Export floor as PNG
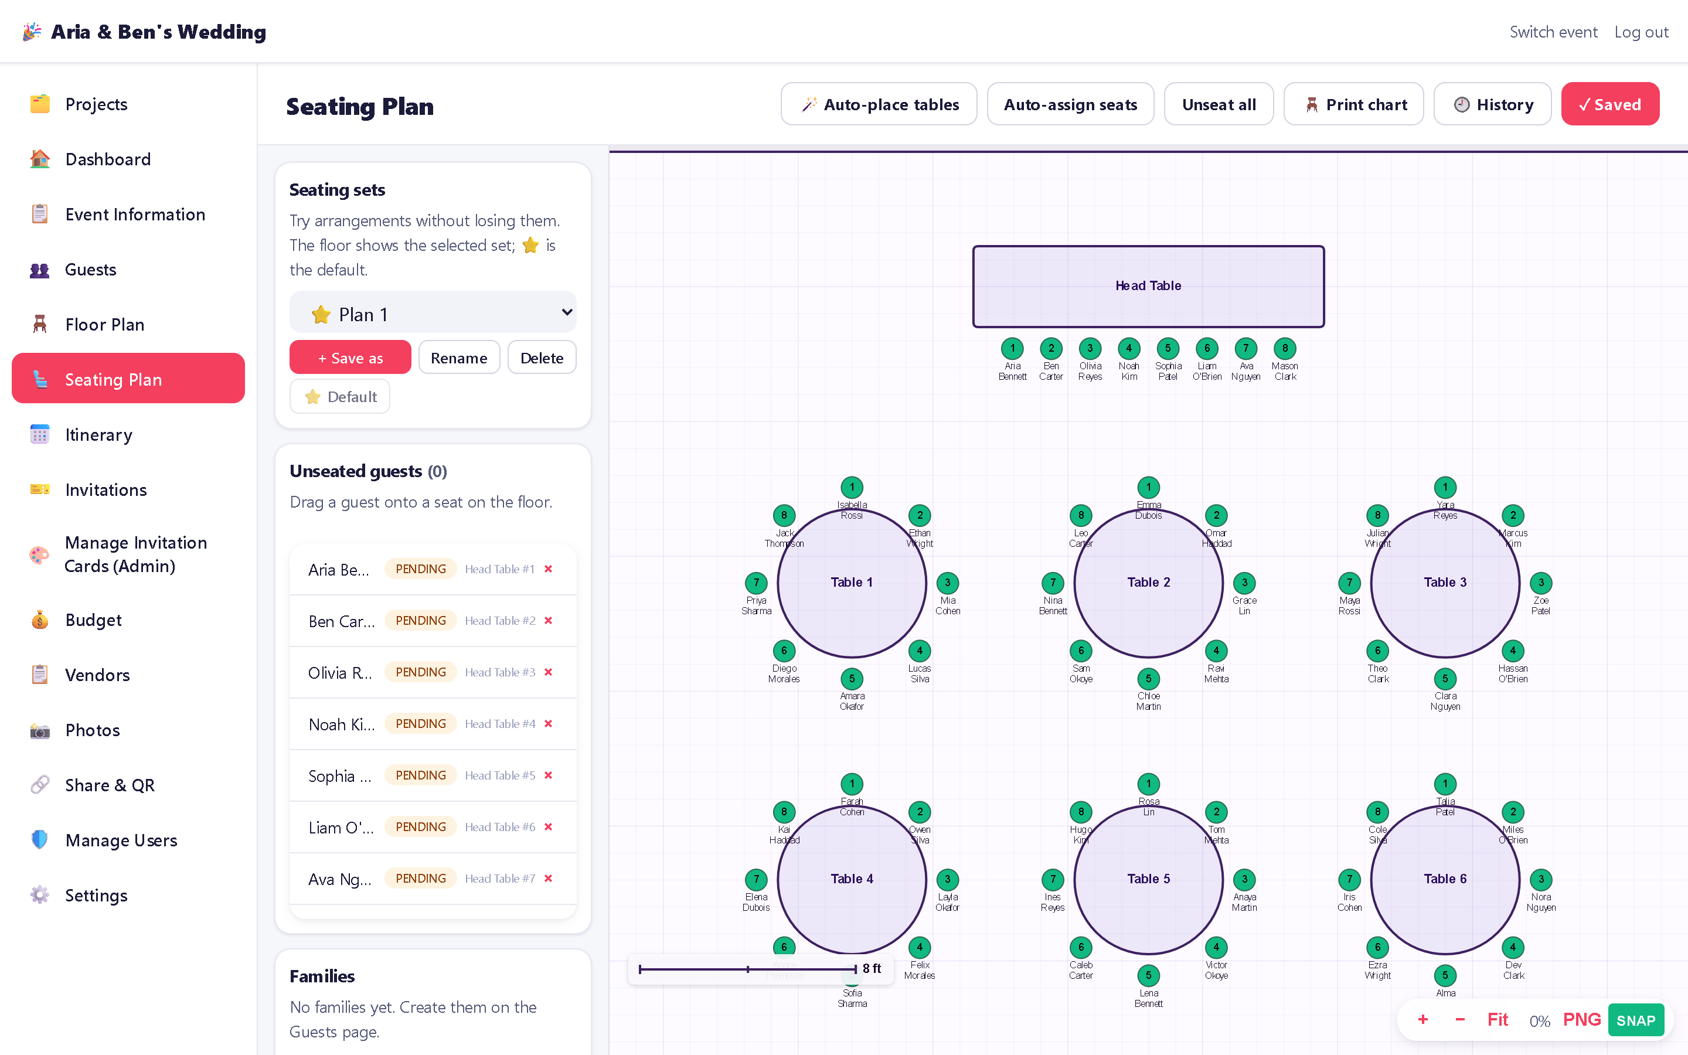 point(1581,1020)
